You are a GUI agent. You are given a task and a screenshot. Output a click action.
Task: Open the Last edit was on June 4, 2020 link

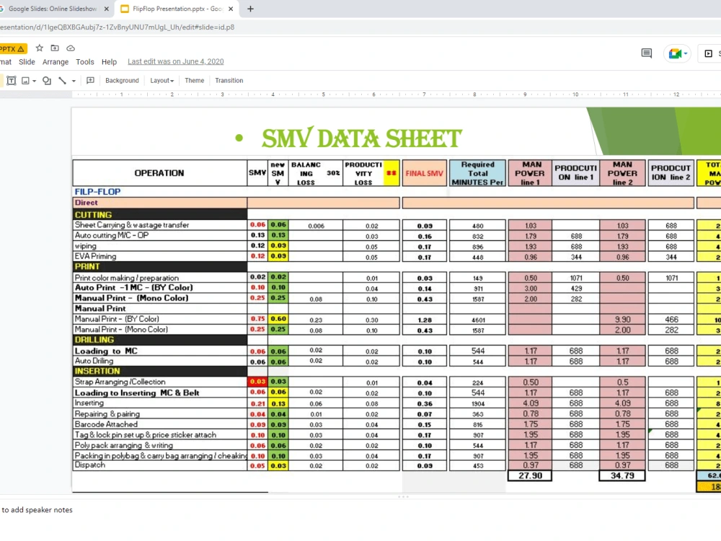point(176,61)
